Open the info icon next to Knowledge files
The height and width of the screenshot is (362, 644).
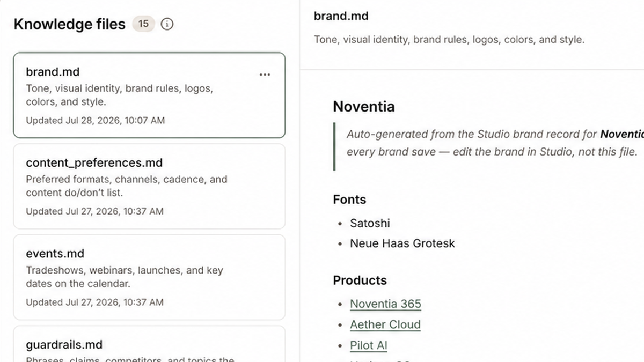pos(167,24)
